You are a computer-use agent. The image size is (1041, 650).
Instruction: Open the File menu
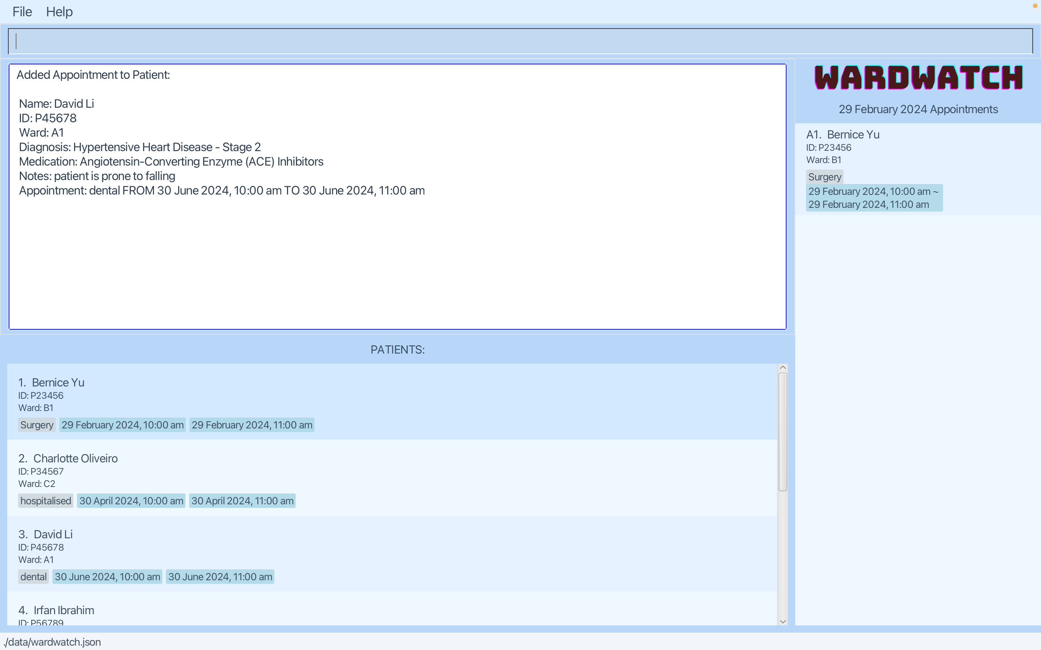pyautogui.click(x=22, y=12)
